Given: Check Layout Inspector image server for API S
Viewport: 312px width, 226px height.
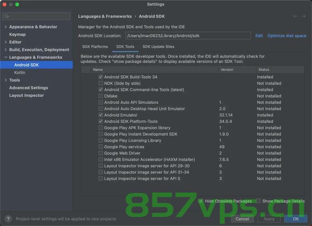Looking at the screenshot, I should [x=101, y=179].
